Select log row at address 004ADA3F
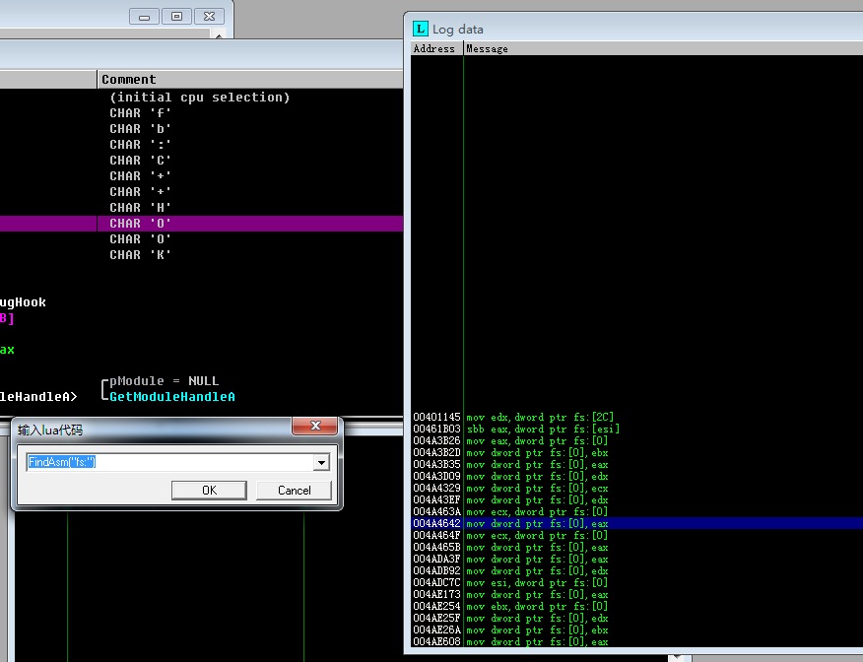863x662 pixels. tap(636, 560)
